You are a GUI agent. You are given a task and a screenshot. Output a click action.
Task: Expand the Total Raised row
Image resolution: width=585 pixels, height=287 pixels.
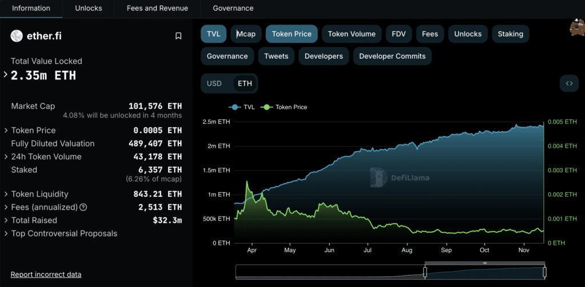click(6, 220)
